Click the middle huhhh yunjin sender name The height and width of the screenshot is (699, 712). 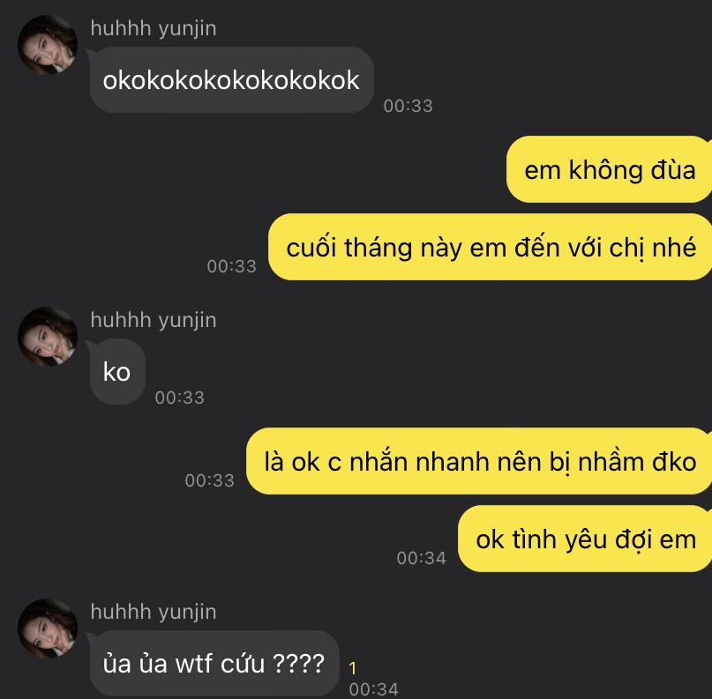coord(154,320)
